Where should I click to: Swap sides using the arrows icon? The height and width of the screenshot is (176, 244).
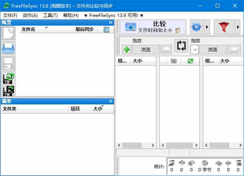coord(181,46)
